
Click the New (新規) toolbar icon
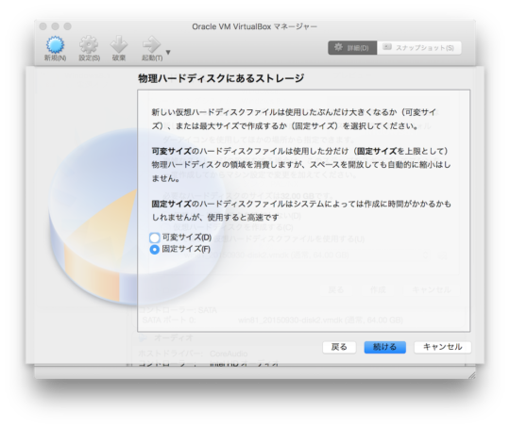click(55, 45)
